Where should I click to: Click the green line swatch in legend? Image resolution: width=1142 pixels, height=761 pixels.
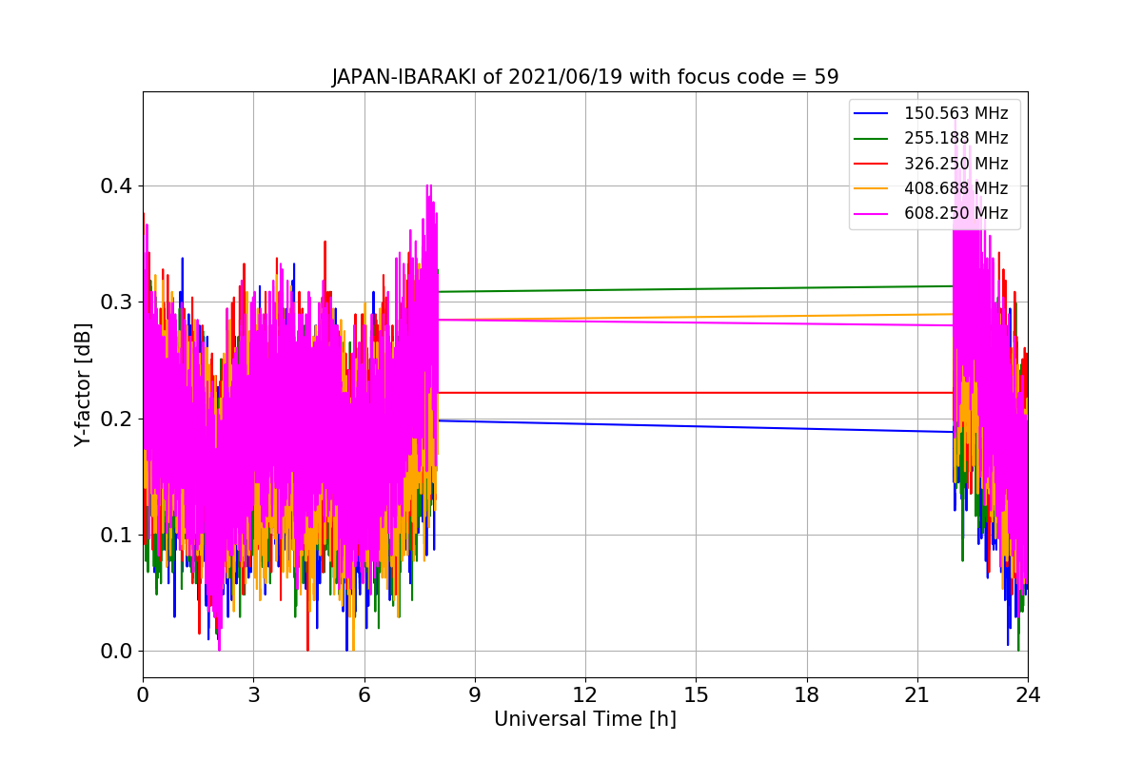[872, 139]
